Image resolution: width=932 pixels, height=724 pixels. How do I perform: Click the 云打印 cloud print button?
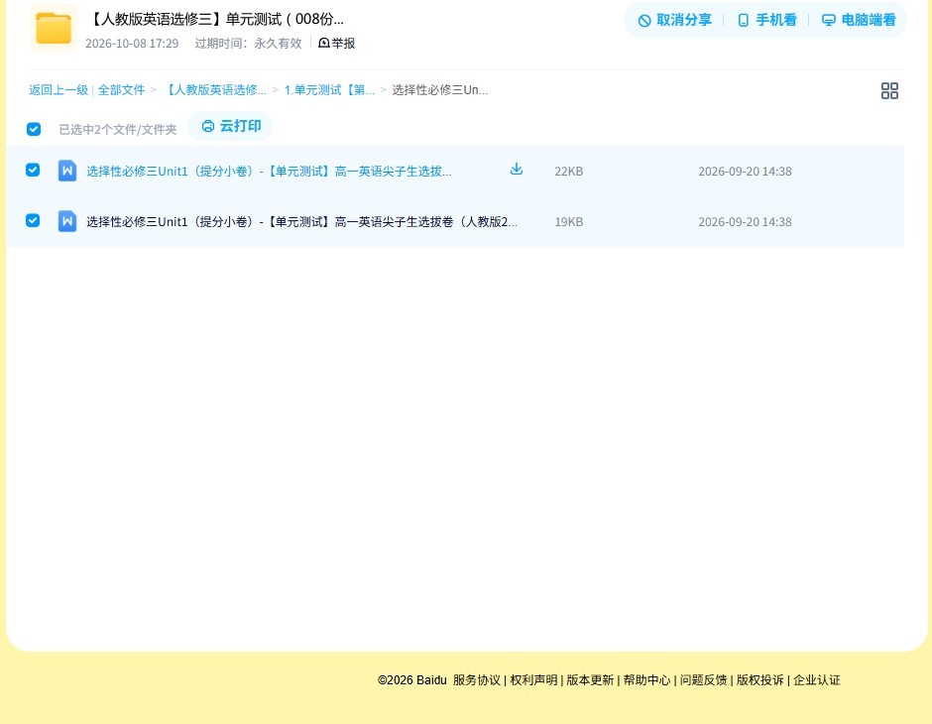(231, 126)
